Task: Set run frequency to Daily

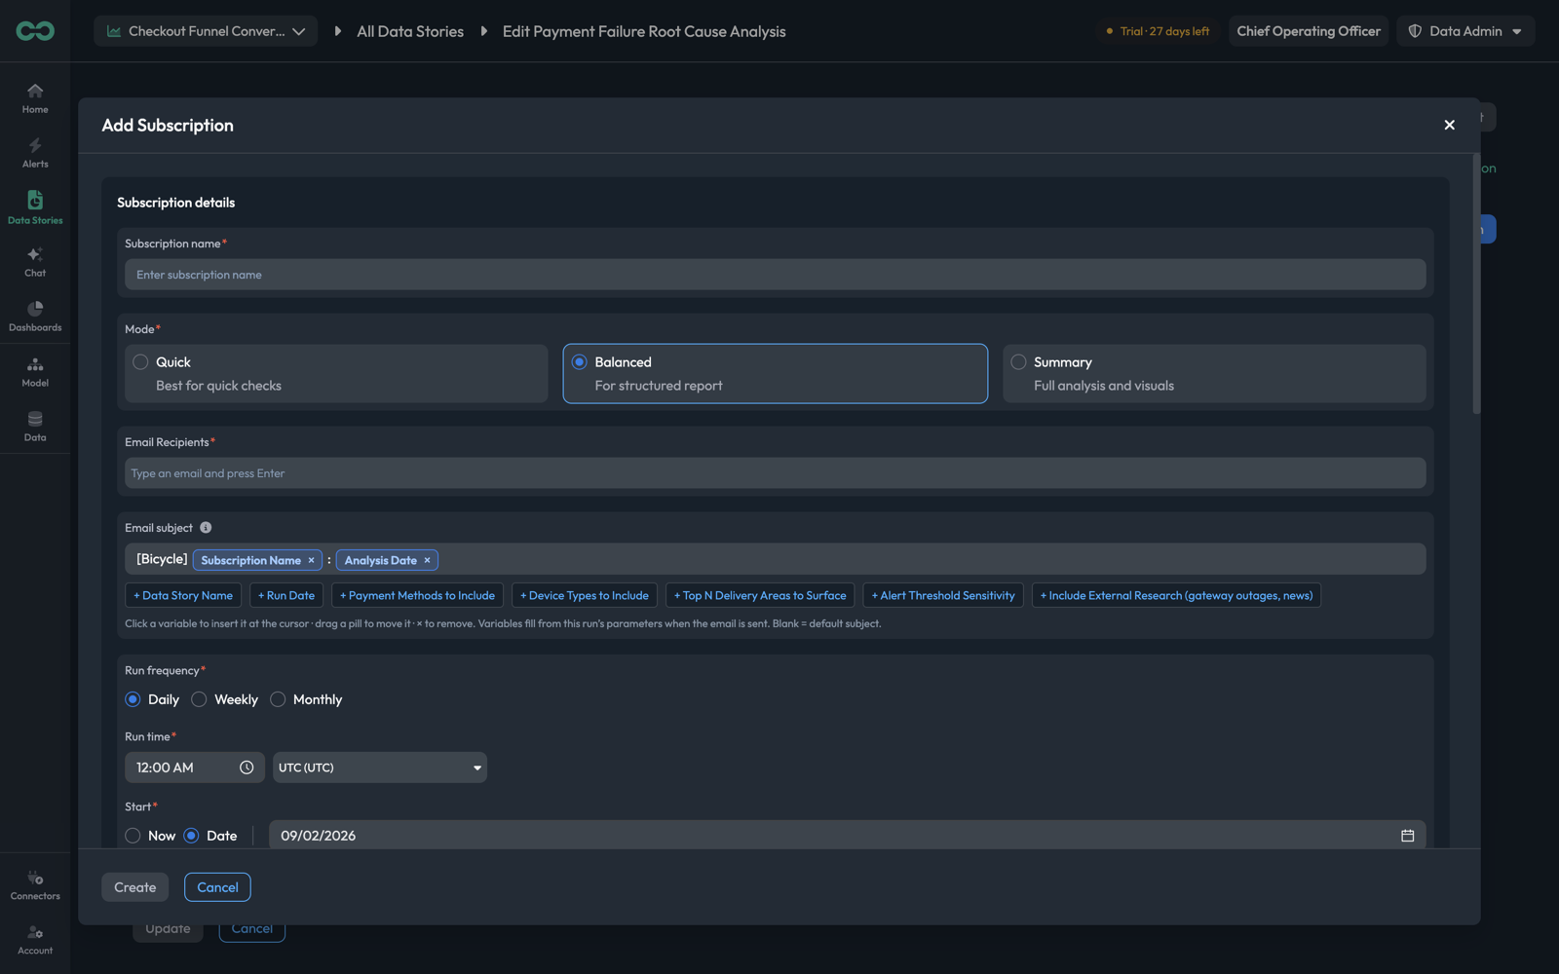Action: tap(133, 699)
